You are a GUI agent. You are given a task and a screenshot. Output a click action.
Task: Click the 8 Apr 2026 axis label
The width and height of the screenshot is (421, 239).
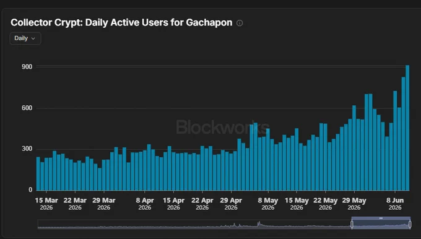coord(145,204)
